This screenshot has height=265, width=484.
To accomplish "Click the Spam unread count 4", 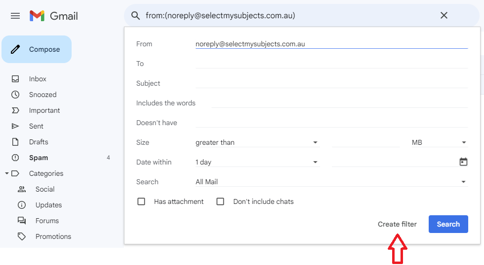I will coord(108,158).
